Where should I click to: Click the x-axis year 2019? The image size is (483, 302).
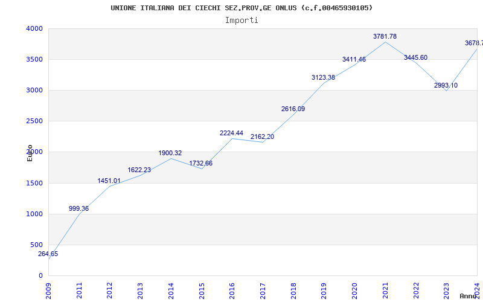tap(324, 291)
